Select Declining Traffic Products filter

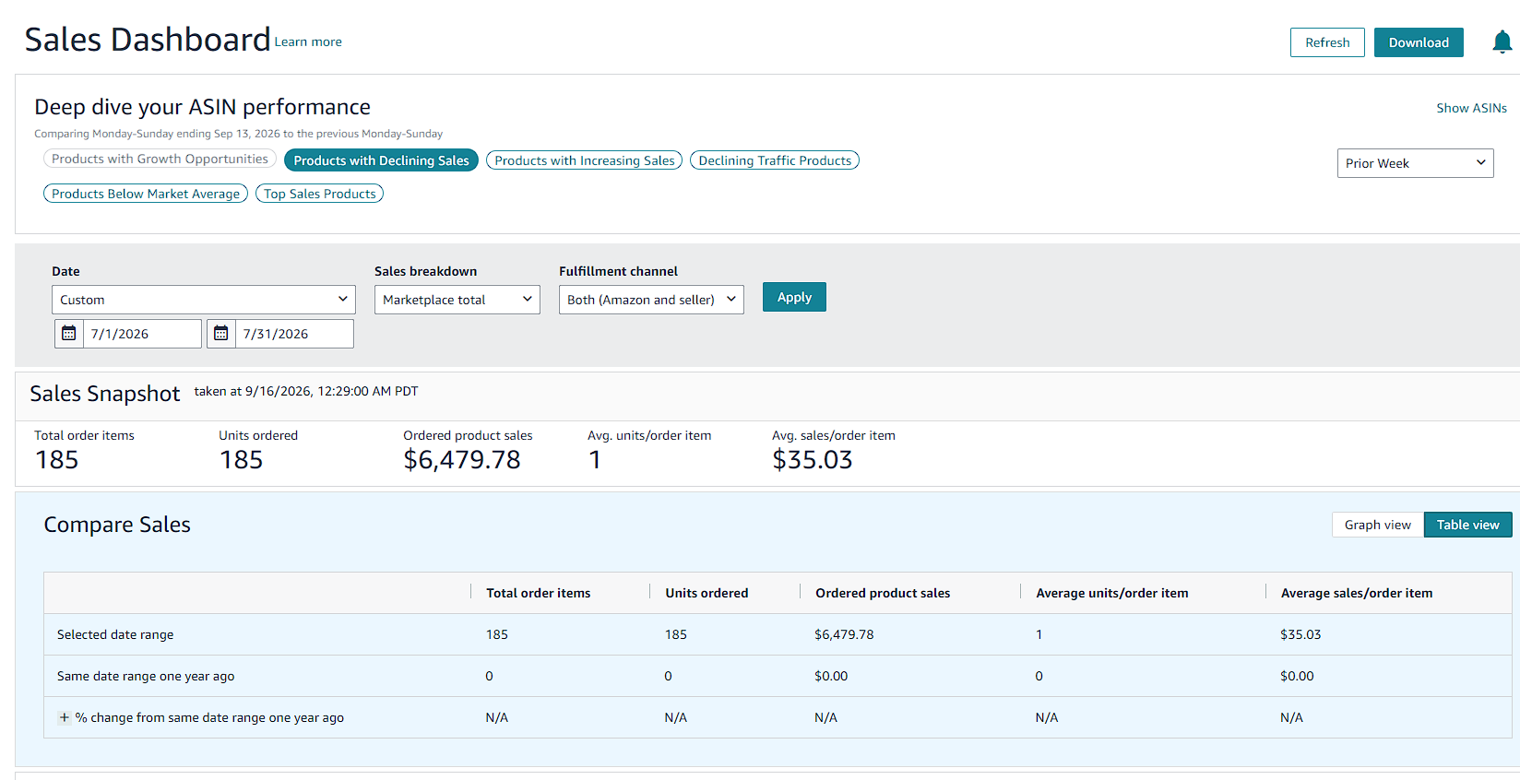tap(775, 160)
